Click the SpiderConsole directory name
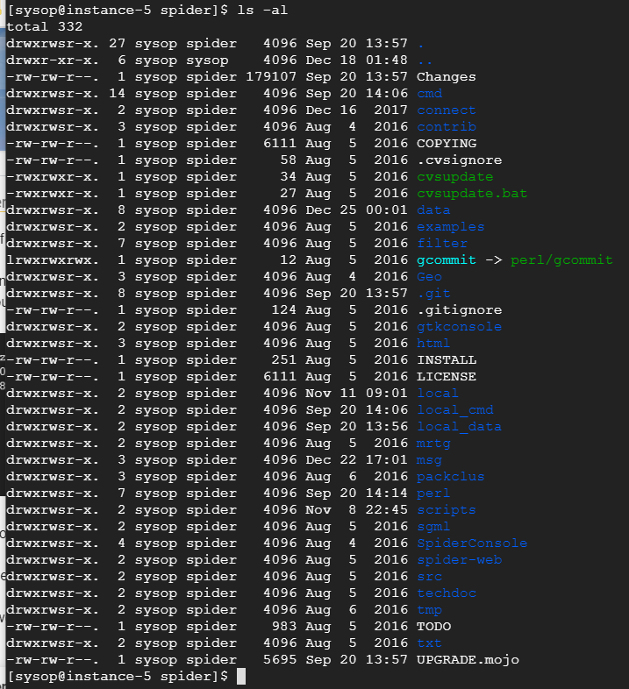The image size is (629, 689). coord(471,543)
